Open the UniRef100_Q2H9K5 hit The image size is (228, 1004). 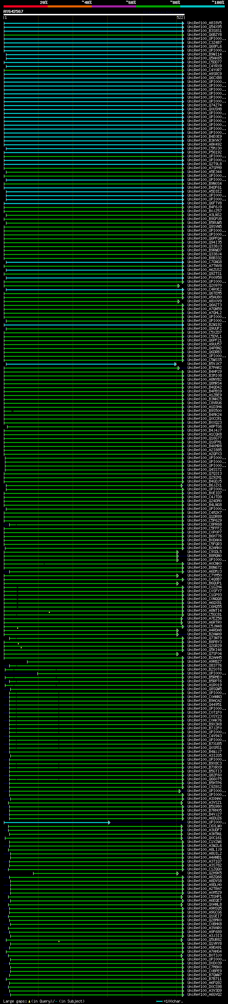204,873
